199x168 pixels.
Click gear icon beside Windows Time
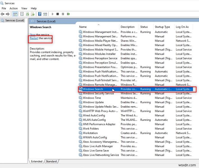(x=81, y=98)
